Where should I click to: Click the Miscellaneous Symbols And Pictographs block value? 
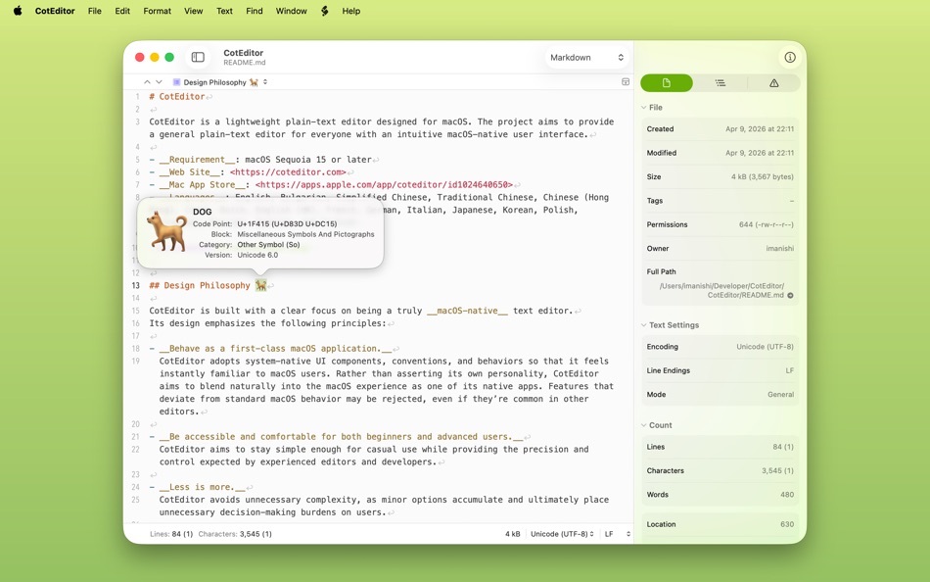pyautogui.click(x=305, y=234)
